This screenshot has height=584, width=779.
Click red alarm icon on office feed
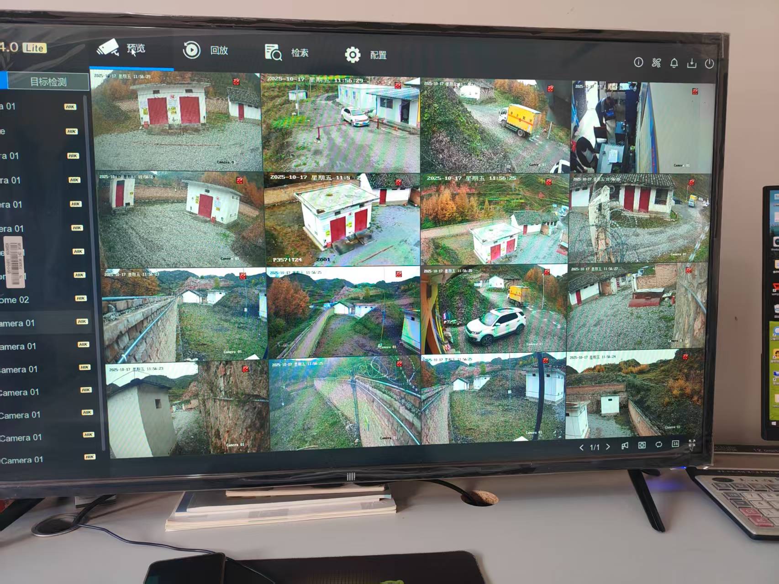point(695,91)
